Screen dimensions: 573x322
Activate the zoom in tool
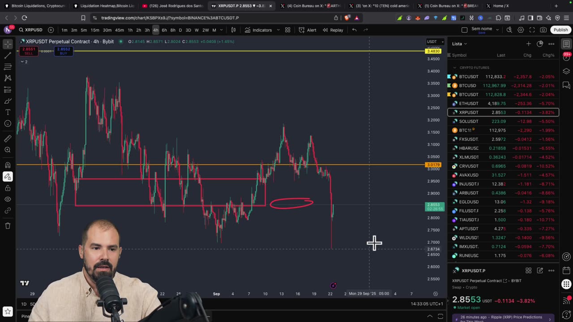point(8,150)
